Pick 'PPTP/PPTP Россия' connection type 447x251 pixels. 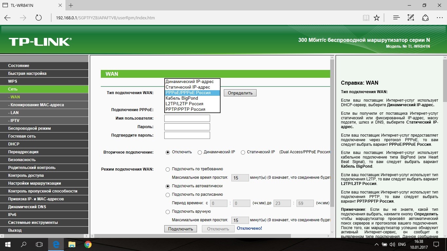[185, 109]
